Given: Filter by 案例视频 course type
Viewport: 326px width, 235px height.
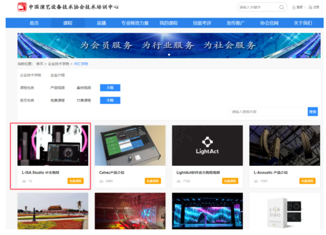Looking at the screenshot, I should 84,88.
